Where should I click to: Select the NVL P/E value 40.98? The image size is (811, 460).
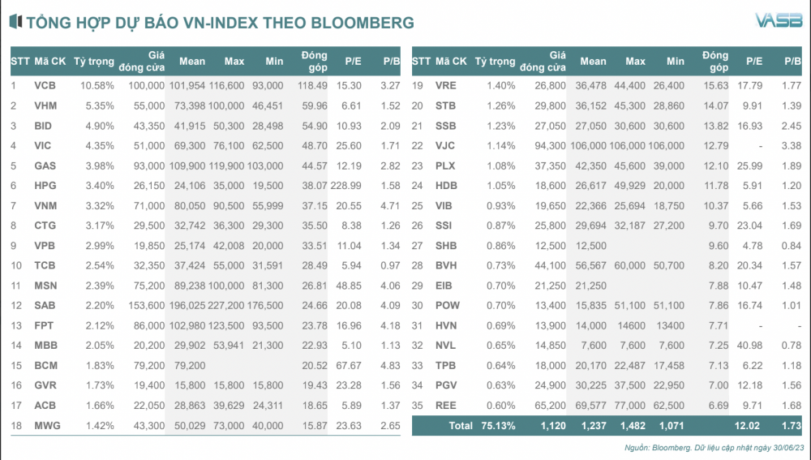[749, 345]
